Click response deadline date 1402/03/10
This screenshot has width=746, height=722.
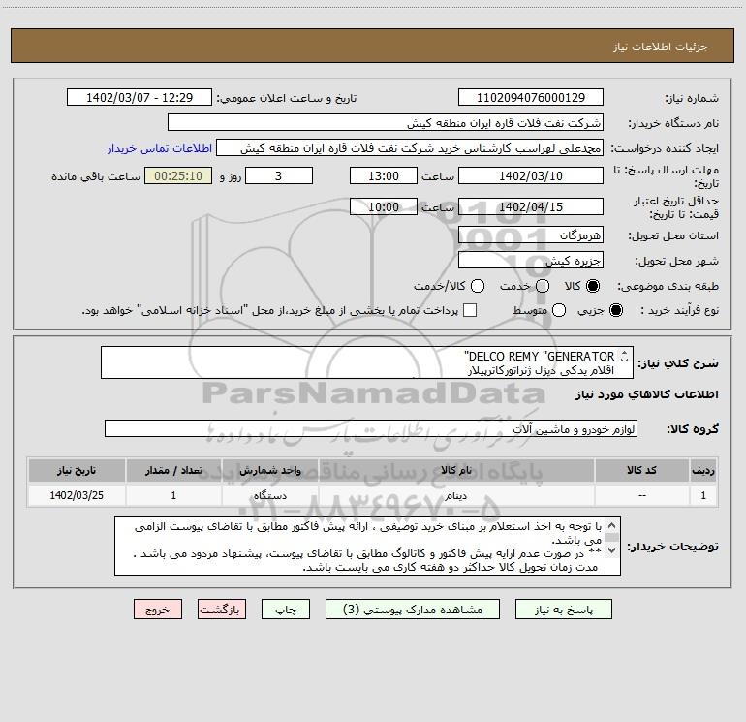click(531, 175)
